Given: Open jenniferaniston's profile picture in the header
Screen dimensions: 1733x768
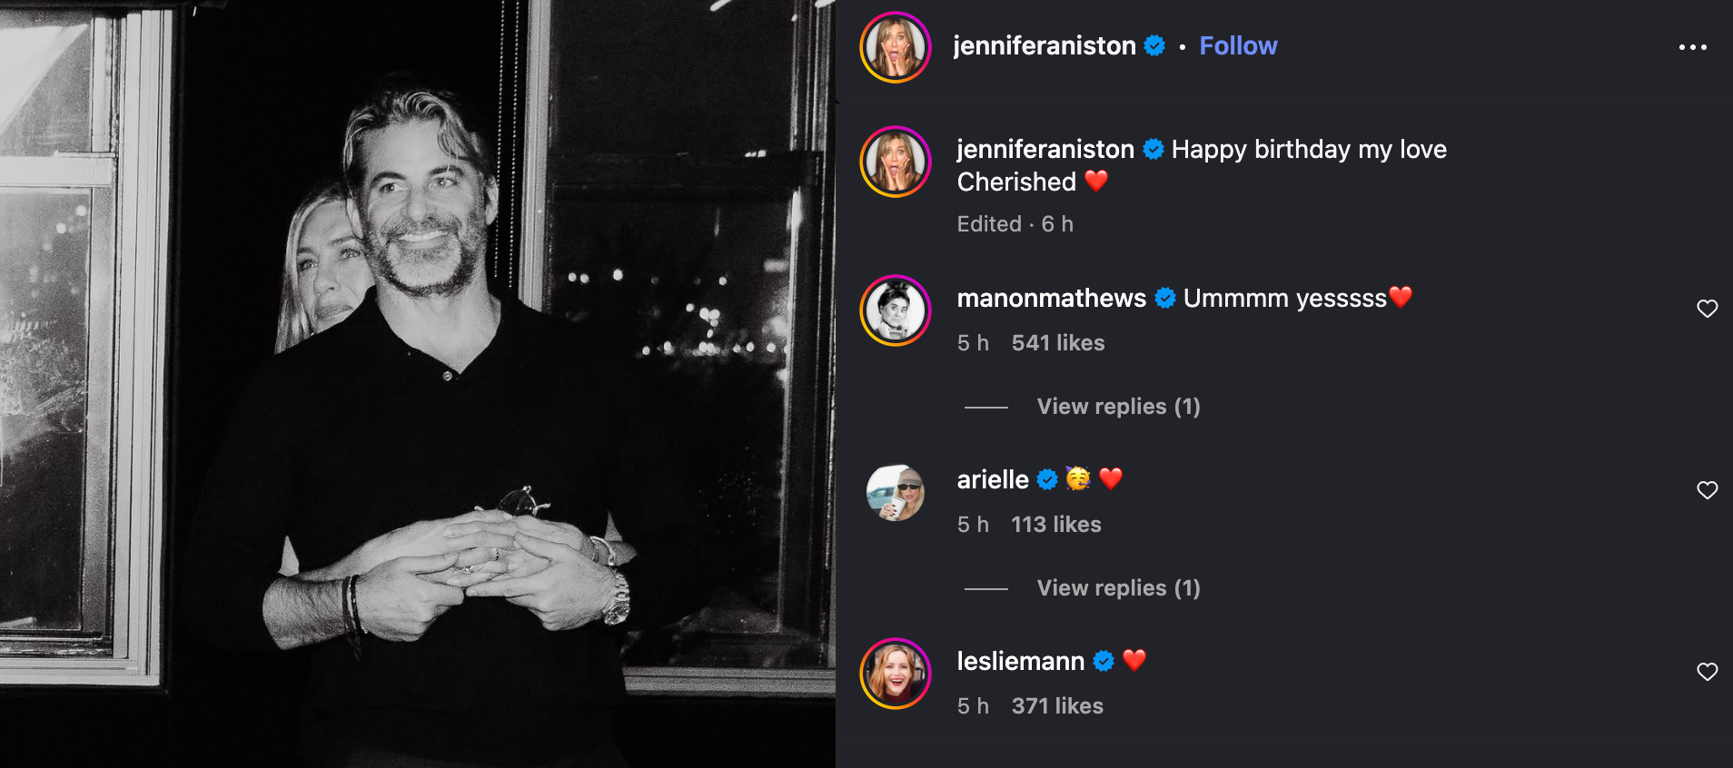Looking at the screenshot, I should (896, 45).
